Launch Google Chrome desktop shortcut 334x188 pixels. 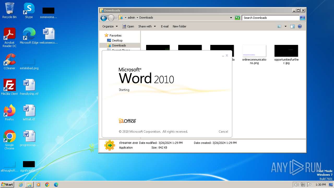pos(9,140)
